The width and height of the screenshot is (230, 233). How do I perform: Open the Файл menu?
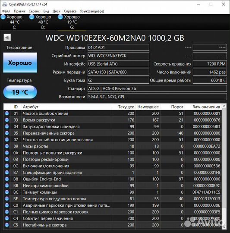click(x=6, y=11)
